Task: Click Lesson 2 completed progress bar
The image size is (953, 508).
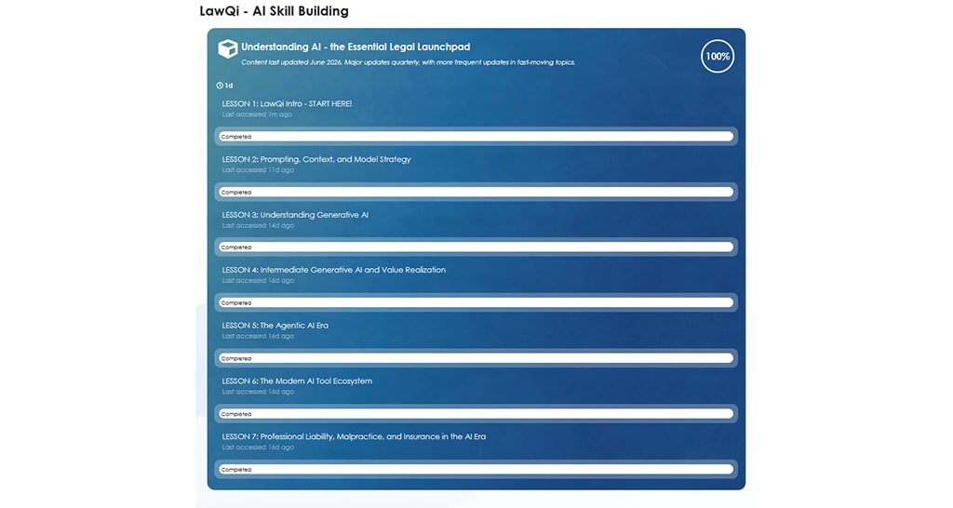Action: [476, 192]
